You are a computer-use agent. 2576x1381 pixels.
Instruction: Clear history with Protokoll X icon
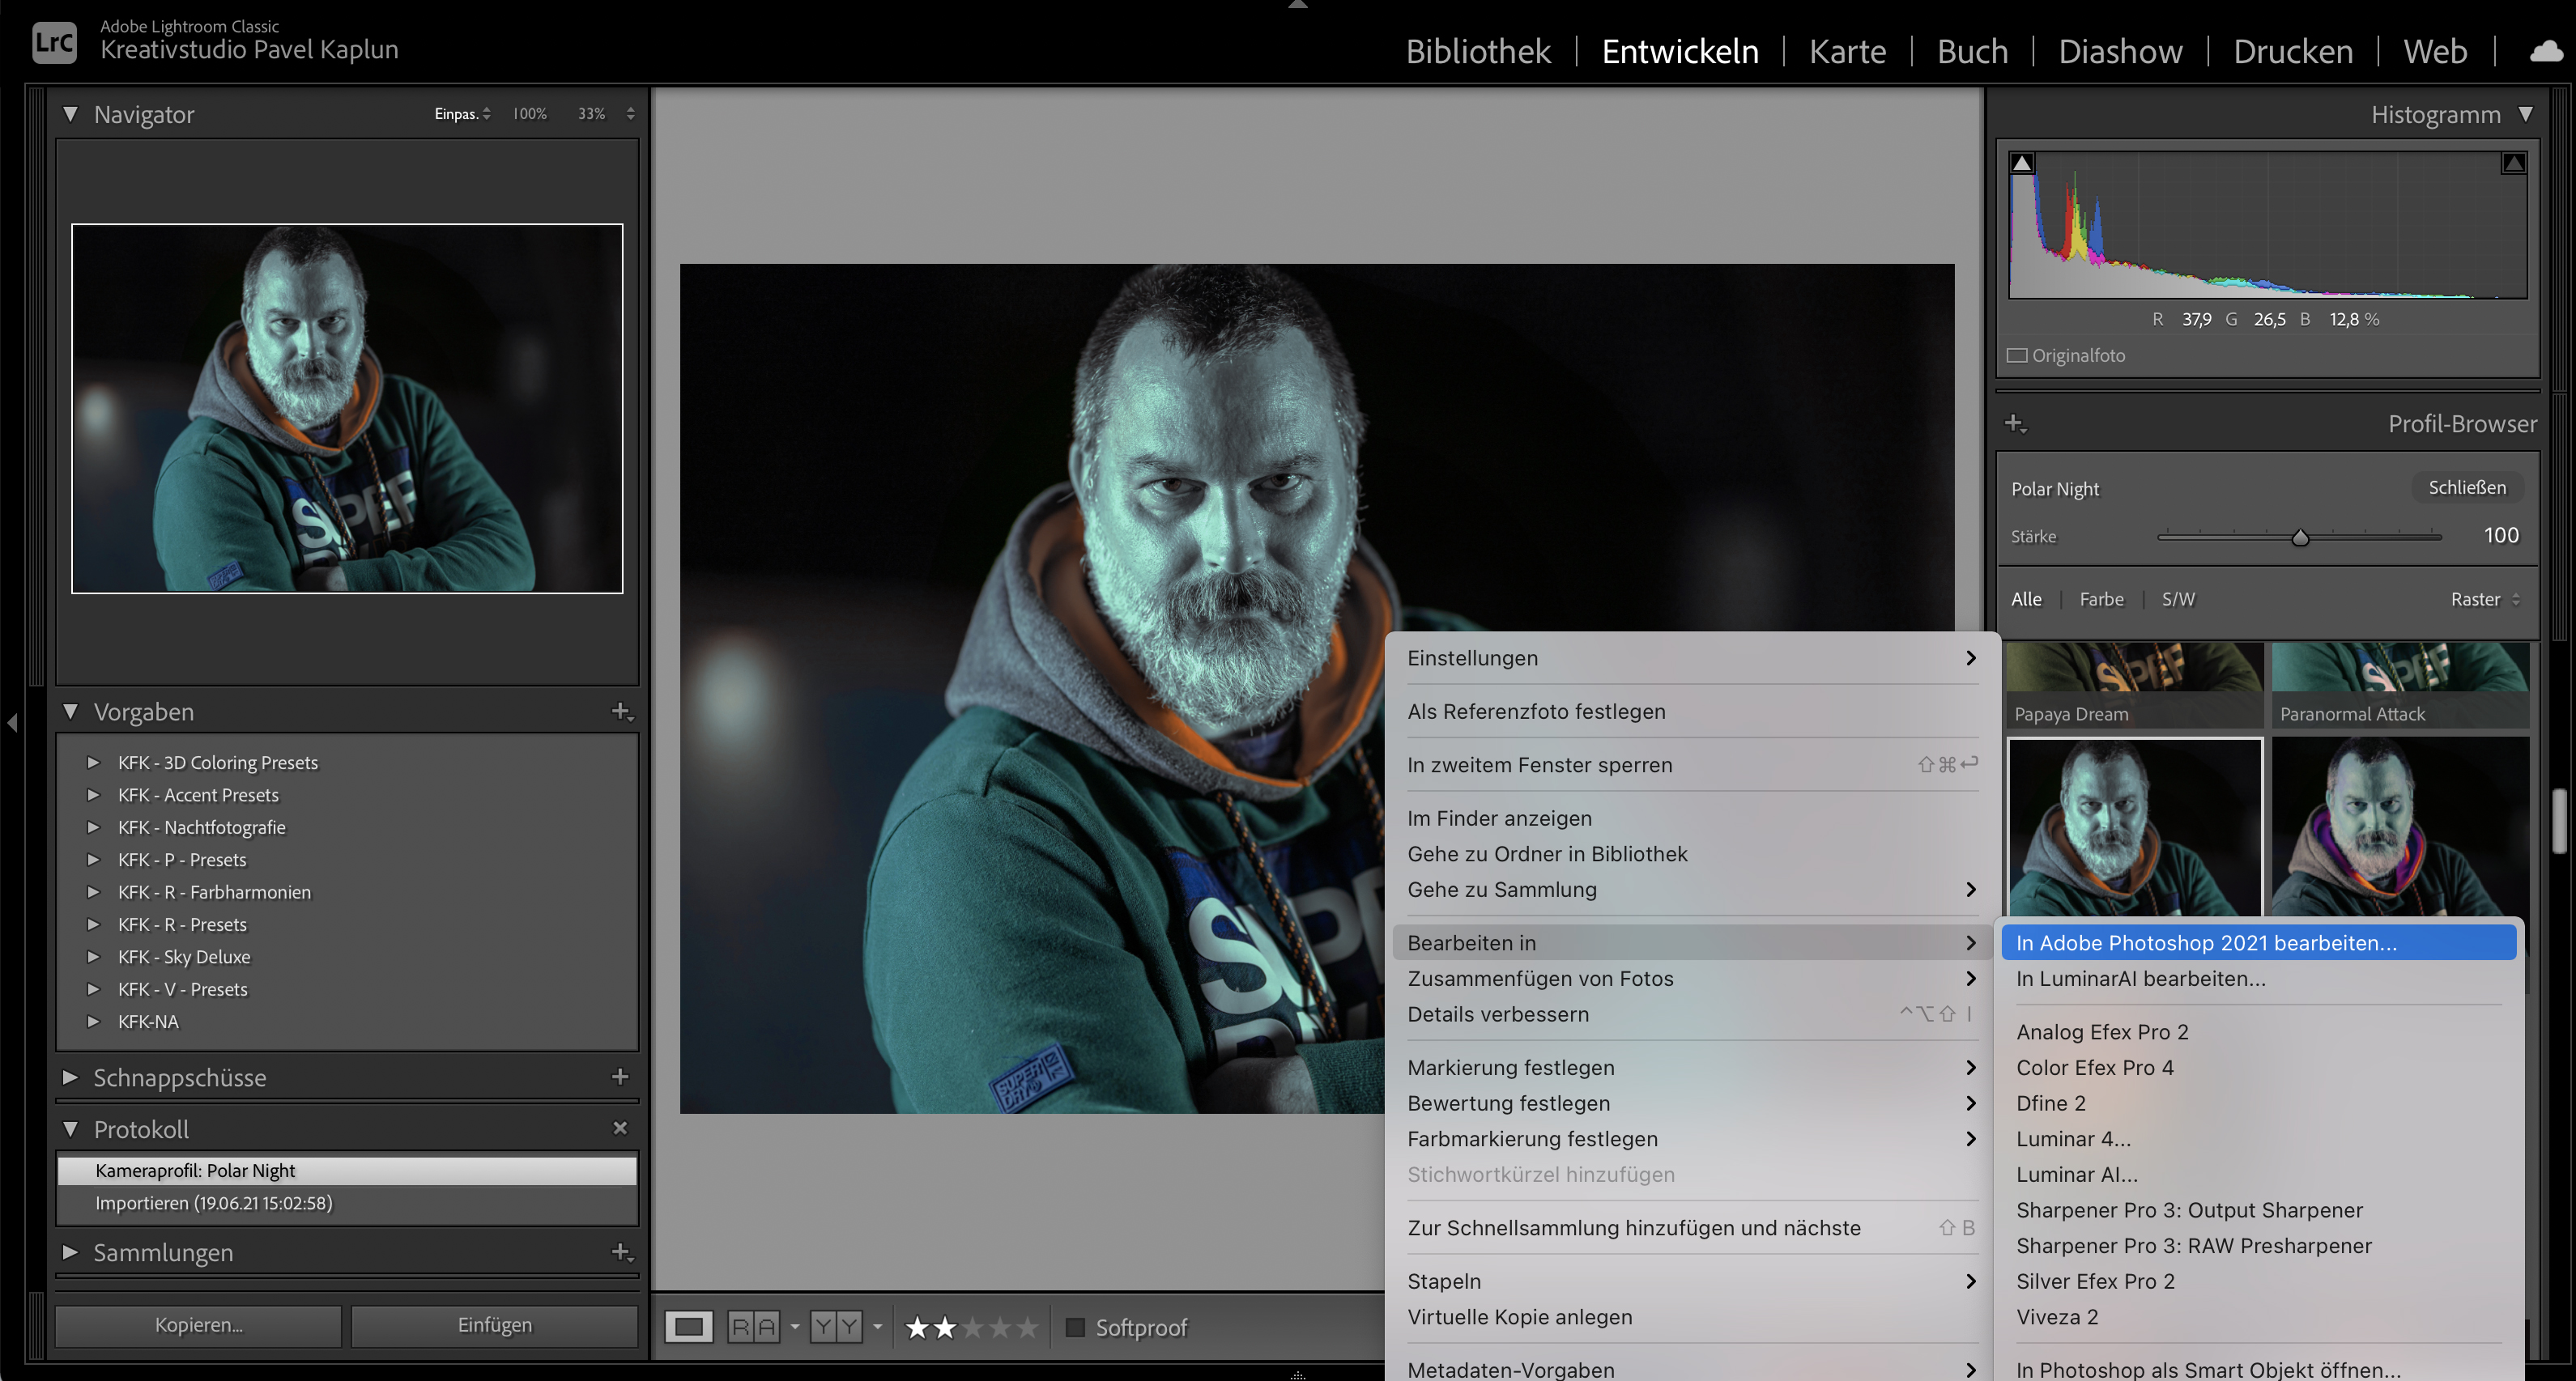620,1128
